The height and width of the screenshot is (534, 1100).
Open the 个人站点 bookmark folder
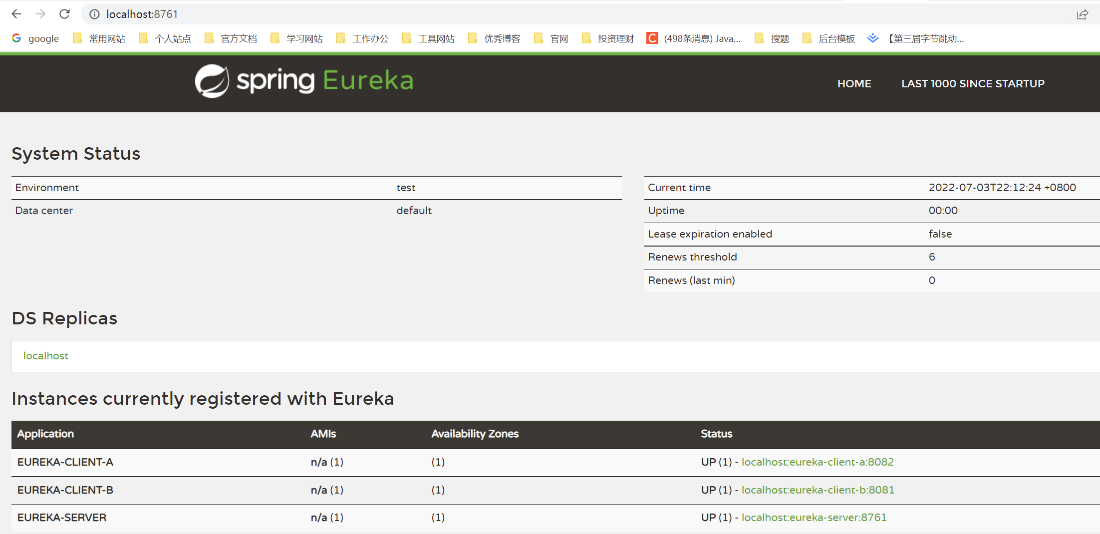pyautogui.click(x=165, y=38)
